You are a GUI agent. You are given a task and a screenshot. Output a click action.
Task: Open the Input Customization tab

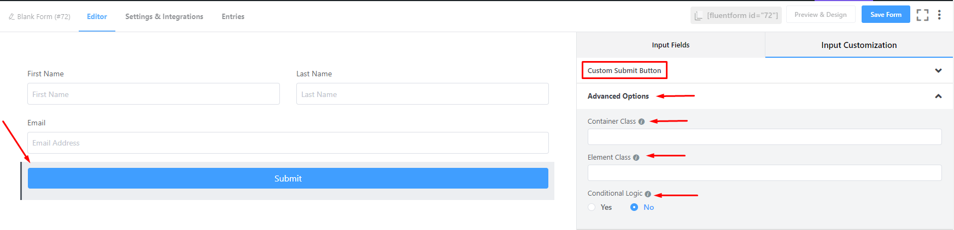click(x=858, y=45)
